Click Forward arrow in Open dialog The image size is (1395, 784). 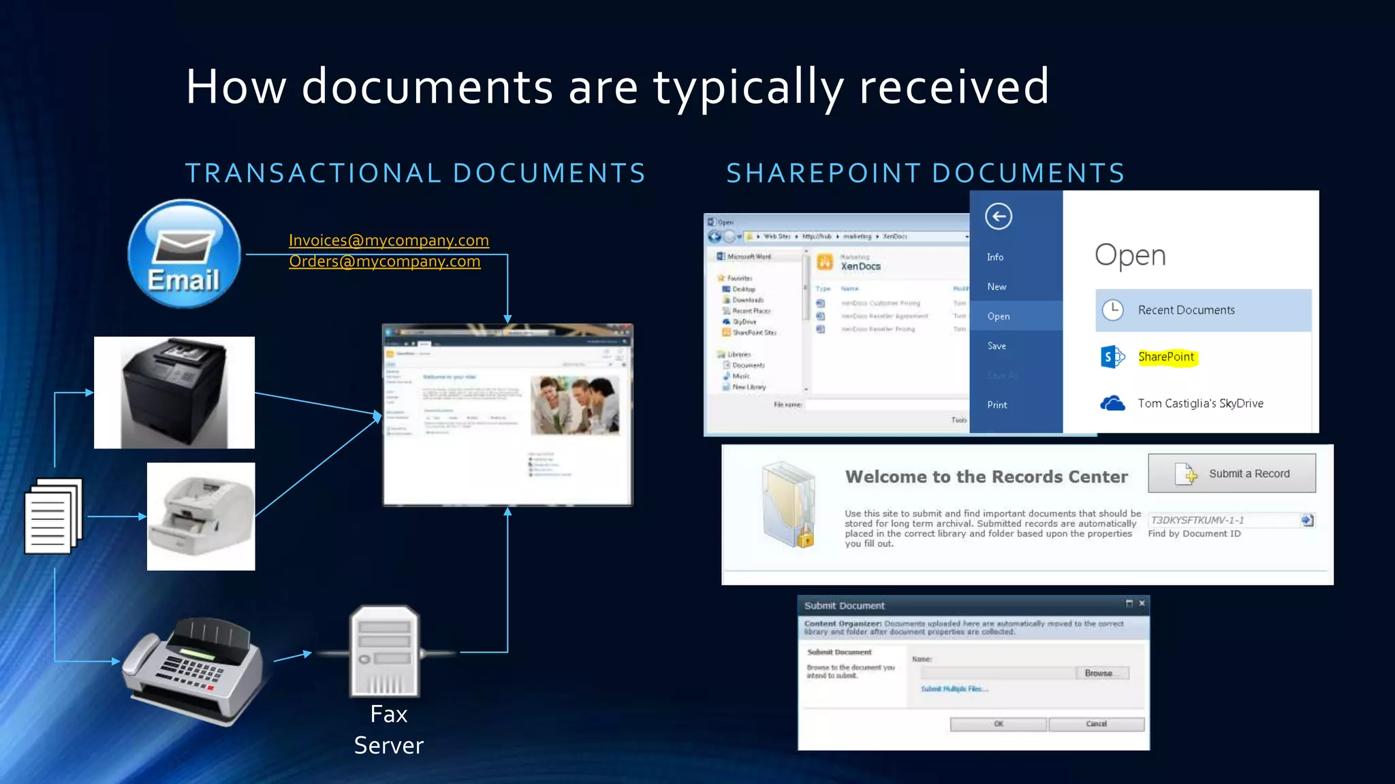pos(729,237)
